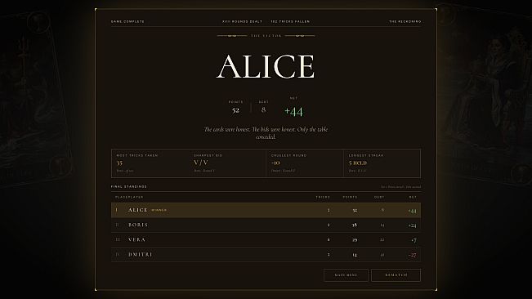Sort standings by the Points column

coord(350,197)
